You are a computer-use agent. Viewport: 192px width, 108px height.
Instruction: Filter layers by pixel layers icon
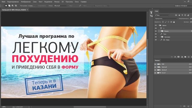click(x=176, y=15)
